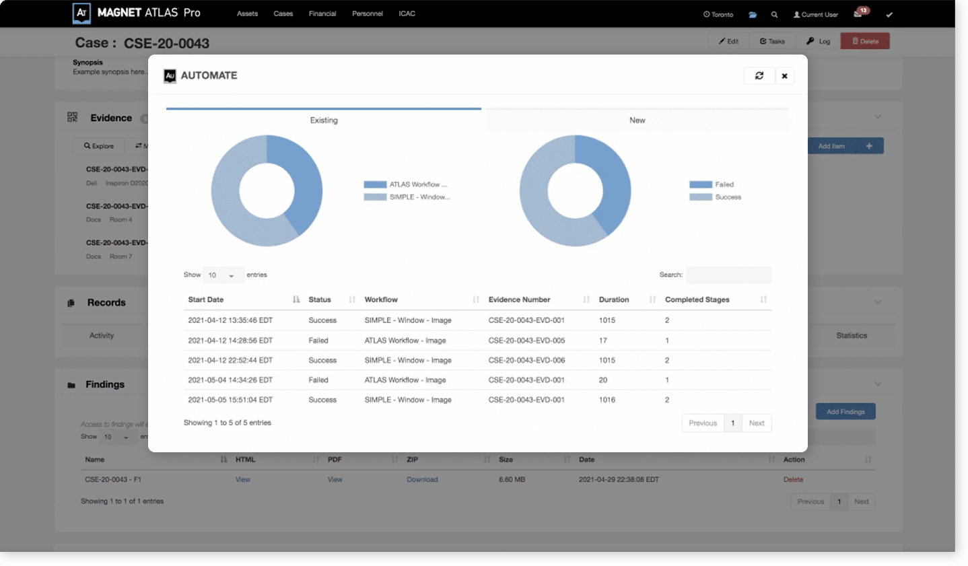Collapse the Evidence section chevron
968x566 pixels.
(x=878, y=117)
